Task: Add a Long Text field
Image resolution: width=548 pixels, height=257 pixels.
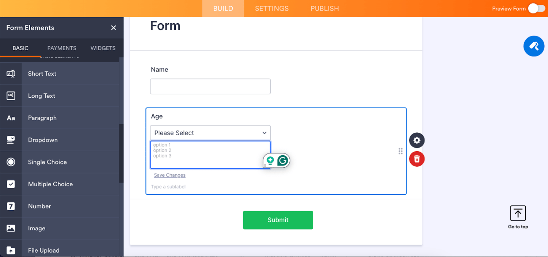Action: 41,96
